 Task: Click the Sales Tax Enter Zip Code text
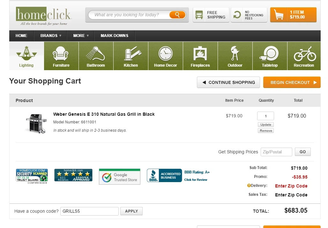pos(291,195)
